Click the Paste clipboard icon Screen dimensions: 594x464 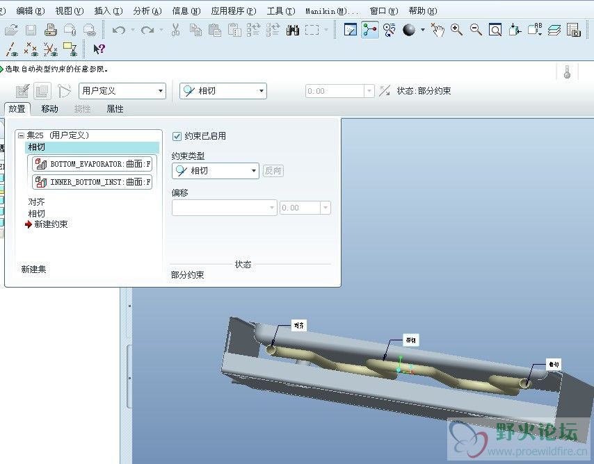(215, 30)
